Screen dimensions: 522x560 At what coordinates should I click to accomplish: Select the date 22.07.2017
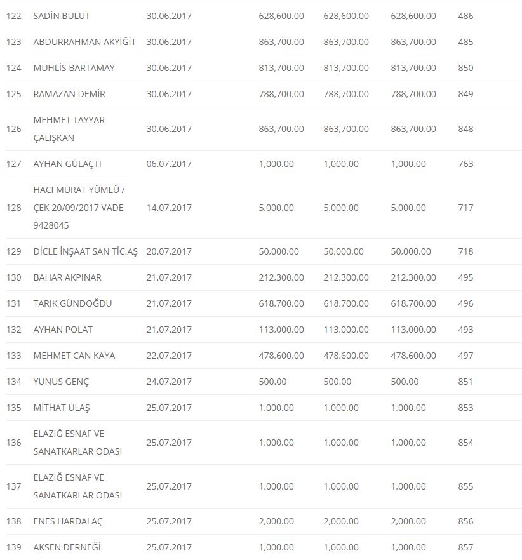click(x=169, y=356)
